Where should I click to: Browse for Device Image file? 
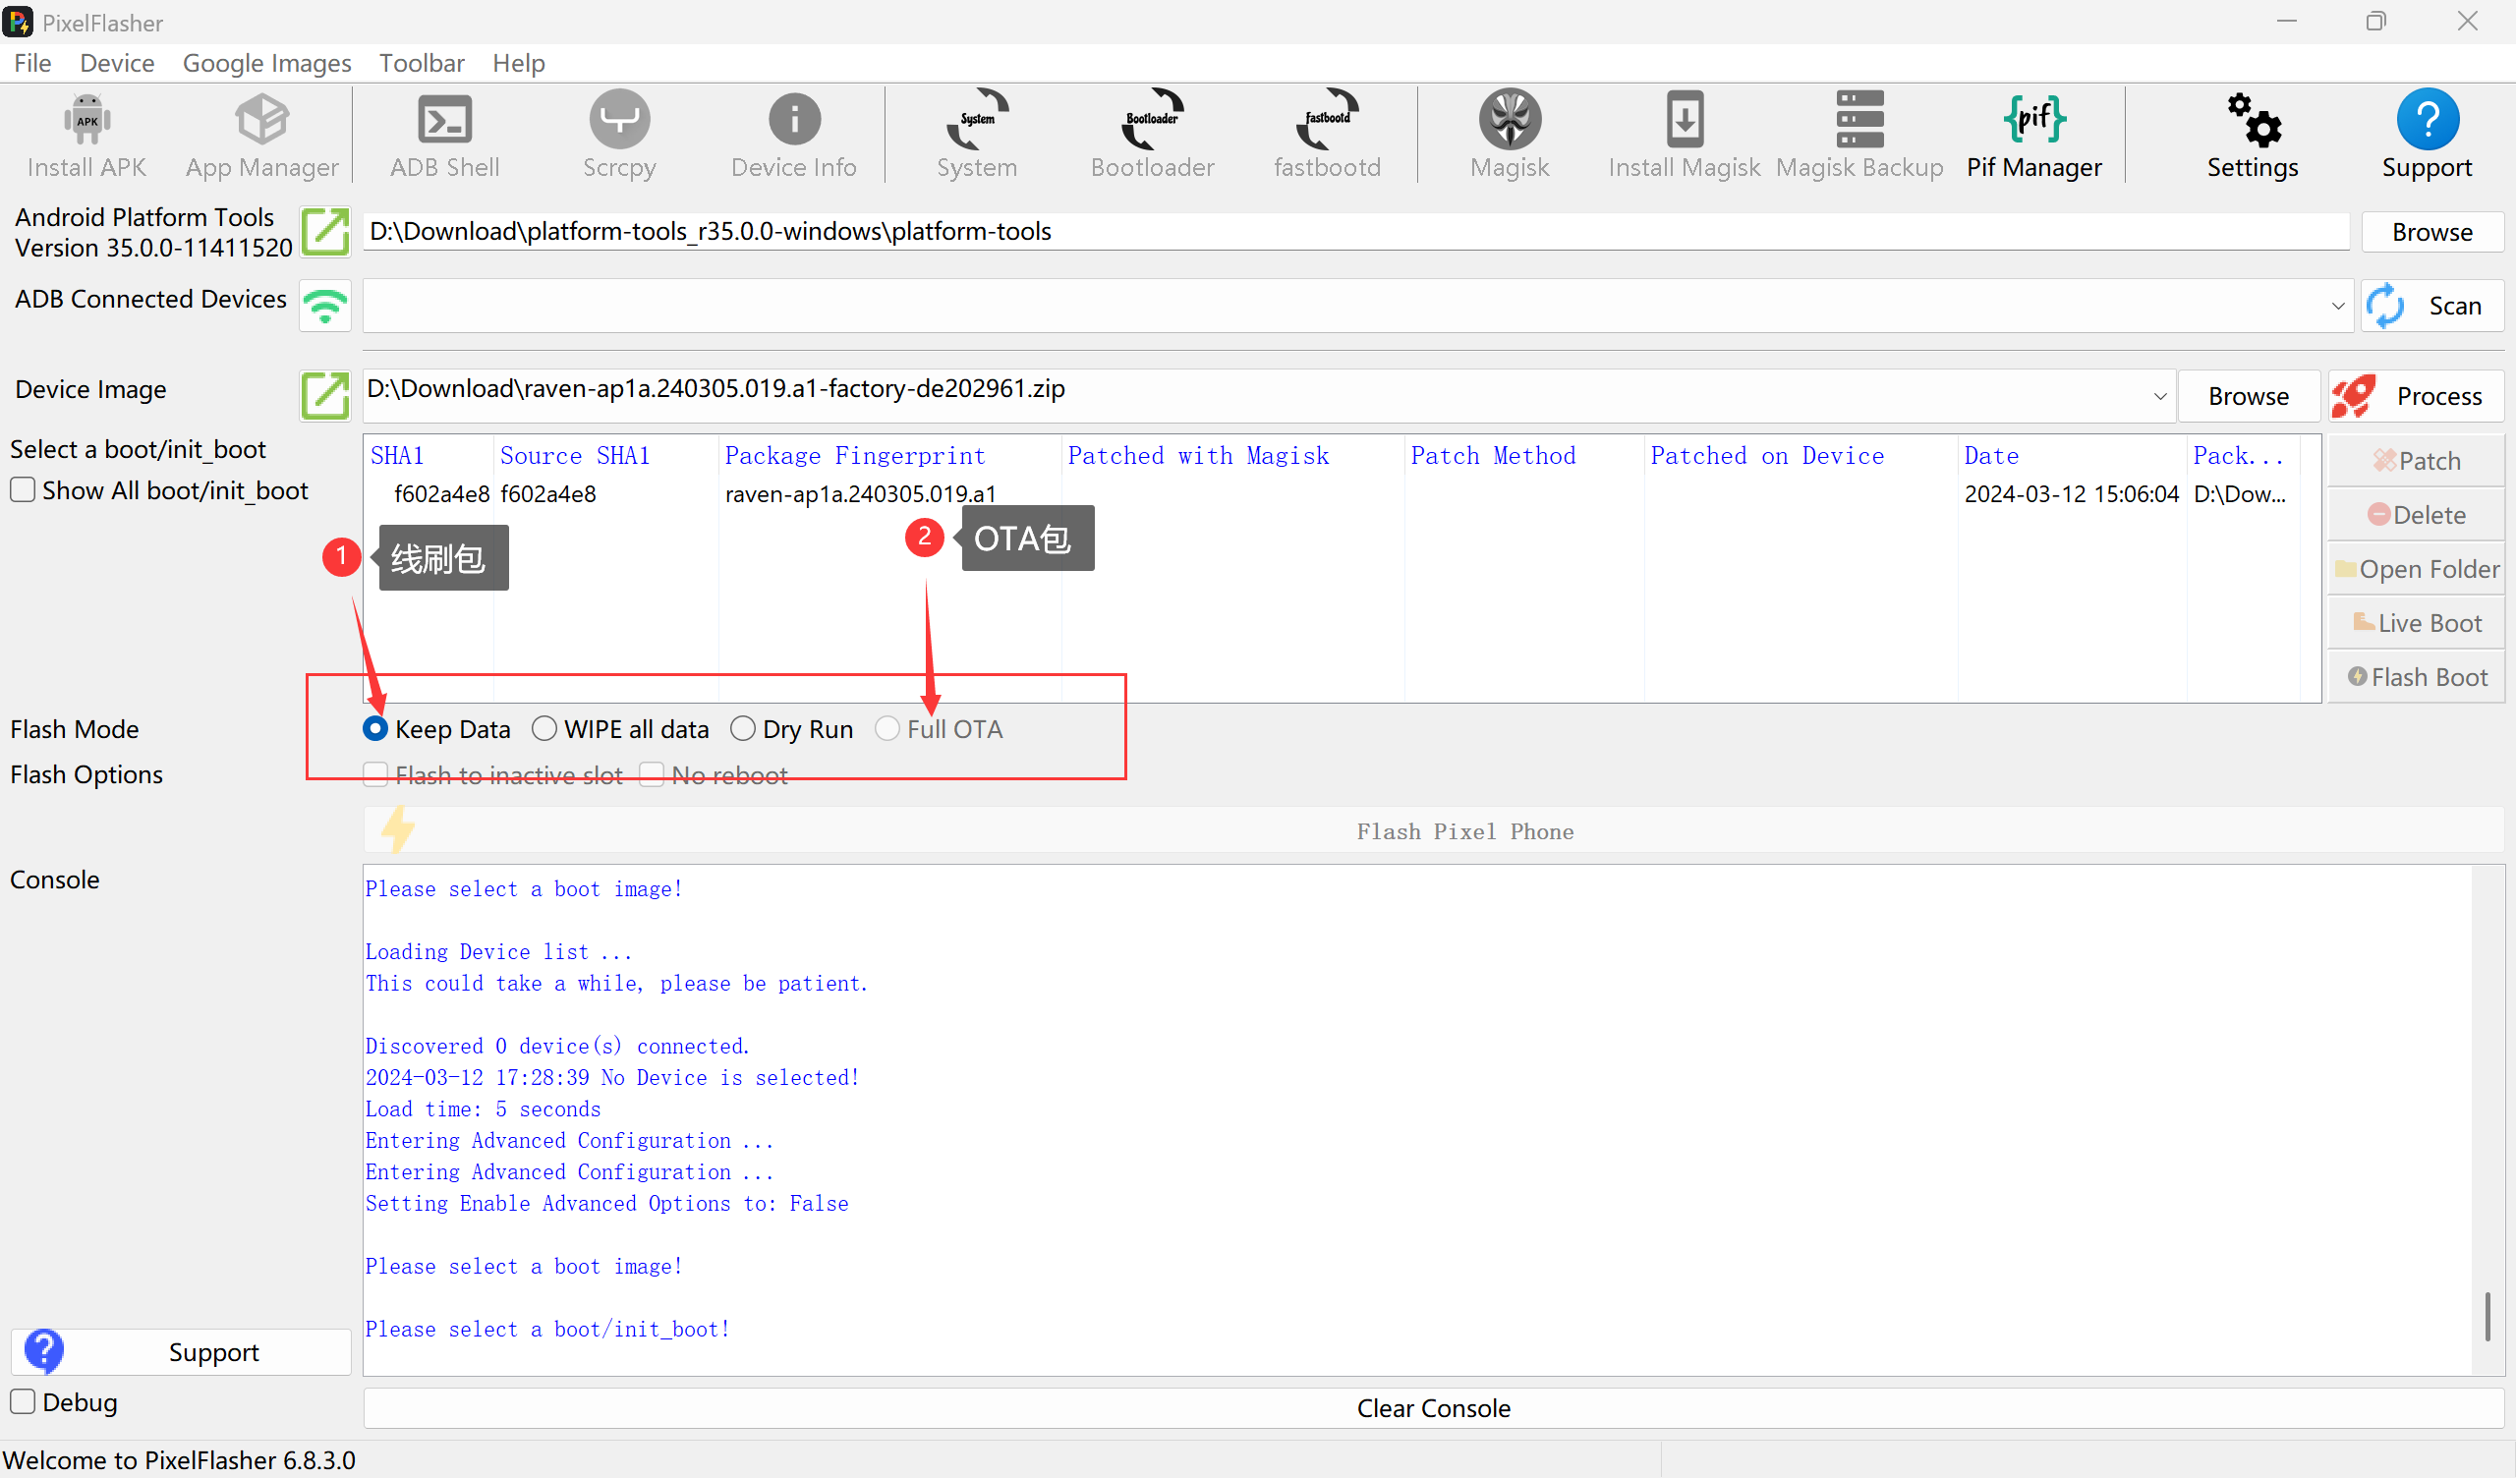tap(2249, 396)
